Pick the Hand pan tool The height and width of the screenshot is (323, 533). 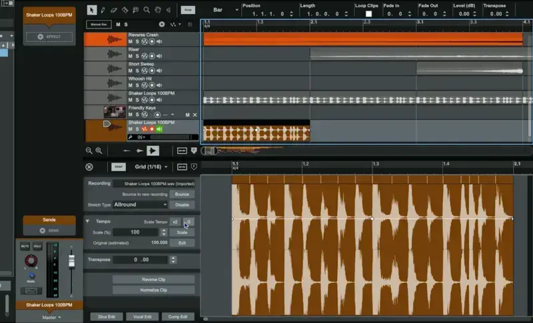158,10
